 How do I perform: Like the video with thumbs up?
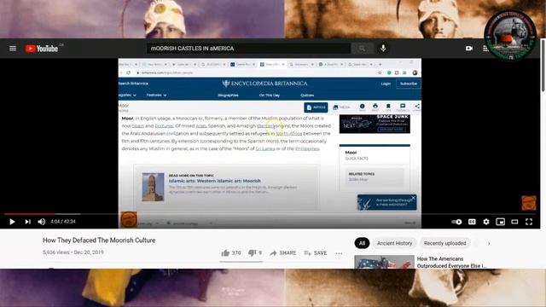(231, 253)
